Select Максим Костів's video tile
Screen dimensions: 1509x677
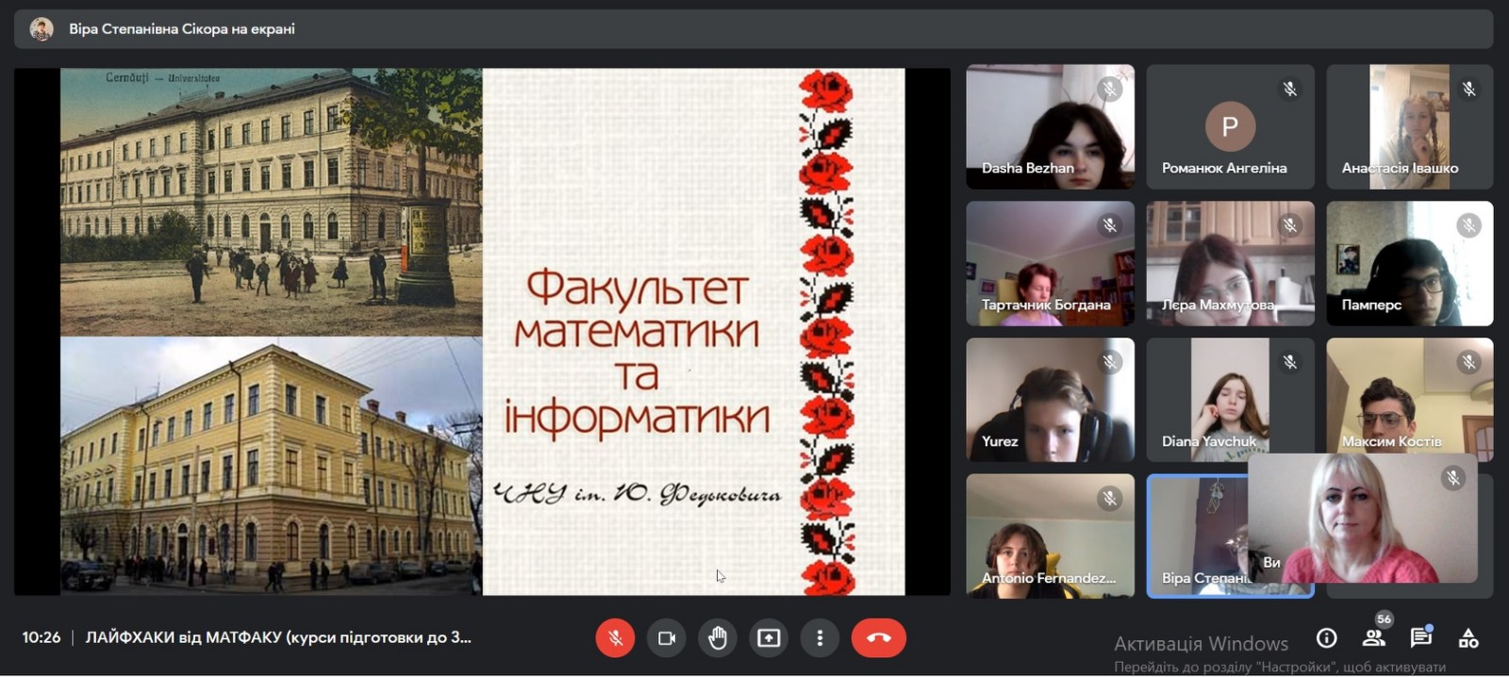click(1410, 400)
